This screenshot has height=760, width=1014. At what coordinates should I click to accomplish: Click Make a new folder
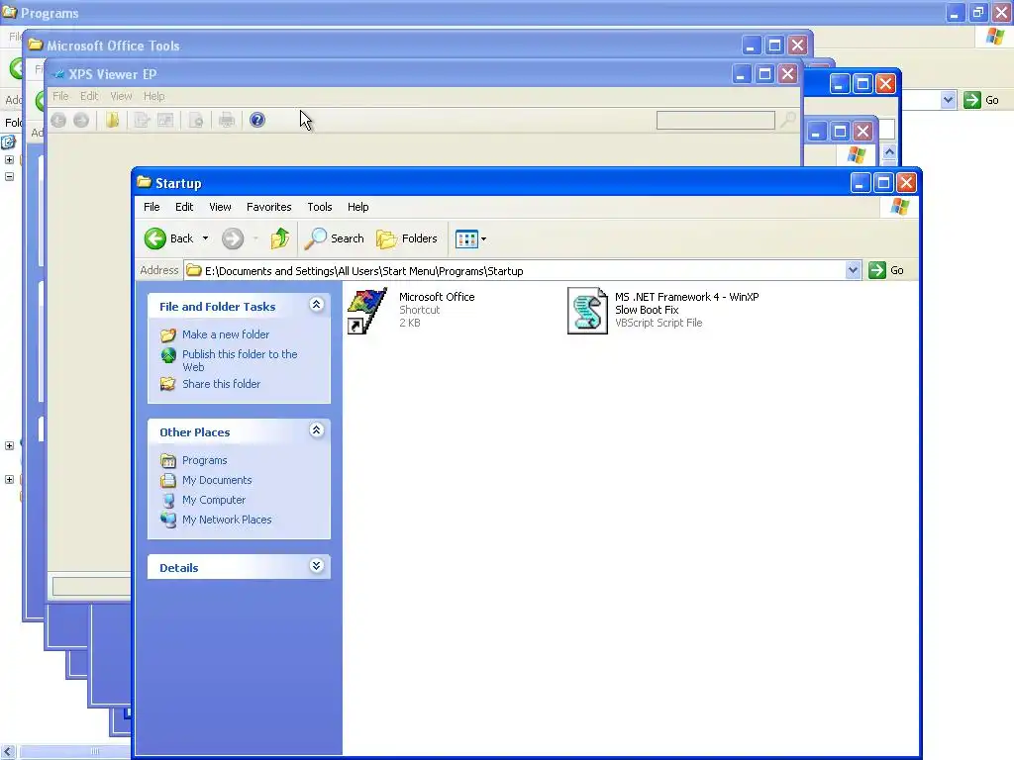pos(226,334)
